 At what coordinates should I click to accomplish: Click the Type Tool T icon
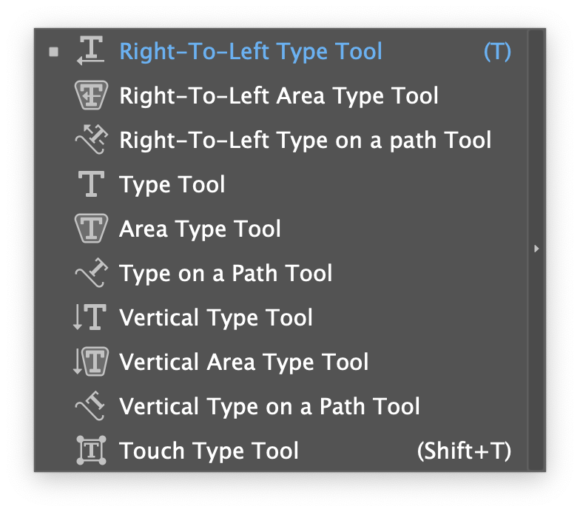click(91, 184)
